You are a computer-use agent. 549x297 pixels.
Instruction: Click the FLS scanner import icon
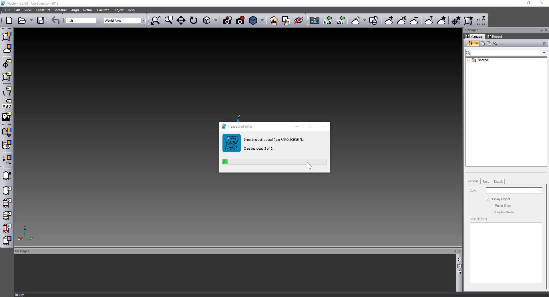tap(327, 20)
